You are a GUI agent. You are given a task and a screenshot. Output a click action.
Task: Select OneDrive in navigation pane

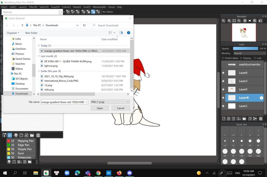pyautogui.click(x=20, y=49)
